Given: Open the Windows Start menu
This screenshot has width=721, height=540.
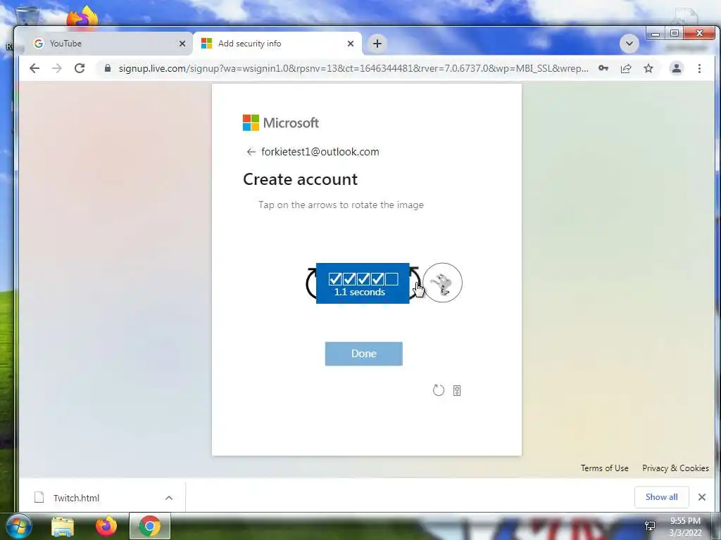Looking at the screenshot, I should point(18,526).
